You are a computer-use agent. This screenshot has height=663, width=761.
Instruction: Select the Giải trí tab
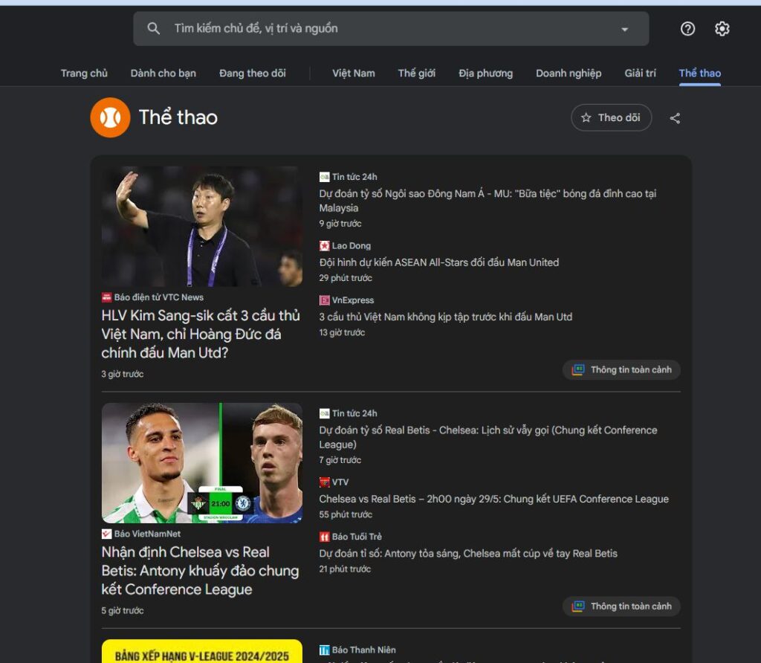(x=640, y=74)
